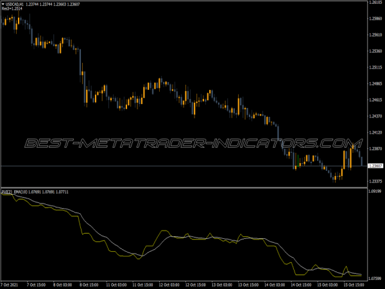Click price level 1.26105 on scale
The image size is (385, 289).
375,2
